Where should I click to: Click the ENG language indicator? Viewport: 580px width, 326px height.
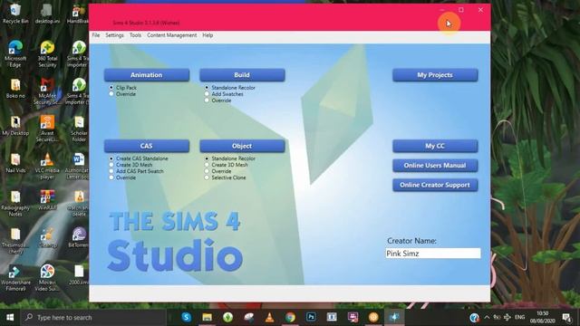[x=519, y=317]
